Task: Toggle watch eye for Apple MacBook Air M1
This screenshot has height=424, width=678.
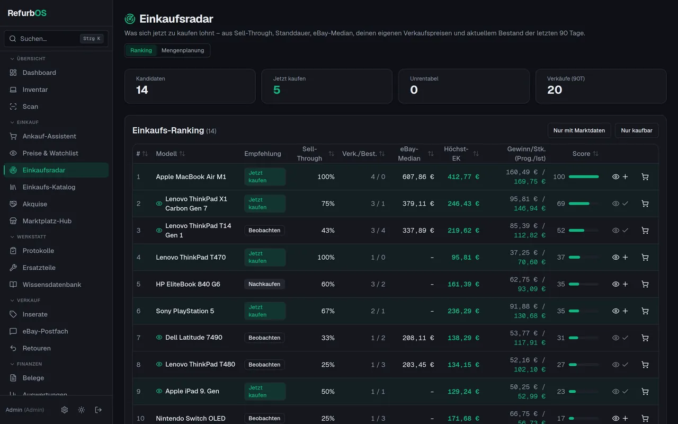Action: (615, 176)
